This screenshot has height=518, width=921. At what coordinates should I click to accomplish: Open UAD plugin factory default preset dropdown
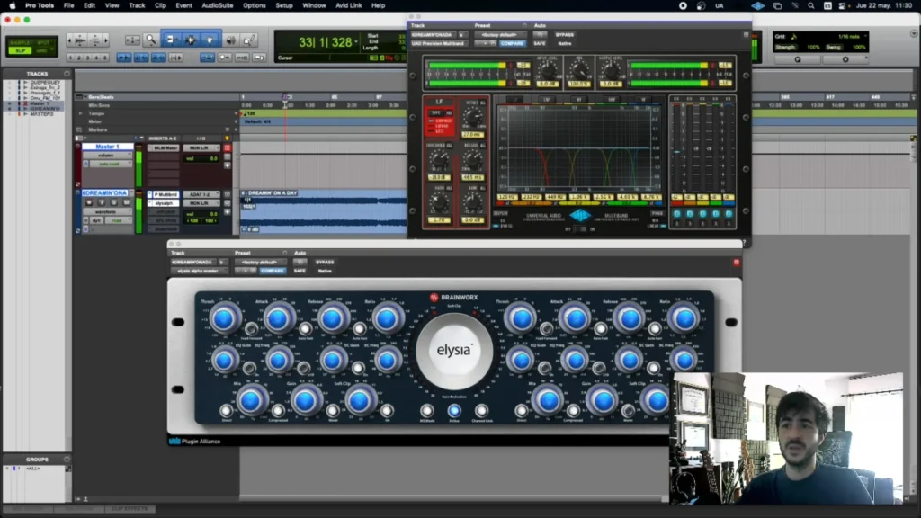tap(499, 35)
